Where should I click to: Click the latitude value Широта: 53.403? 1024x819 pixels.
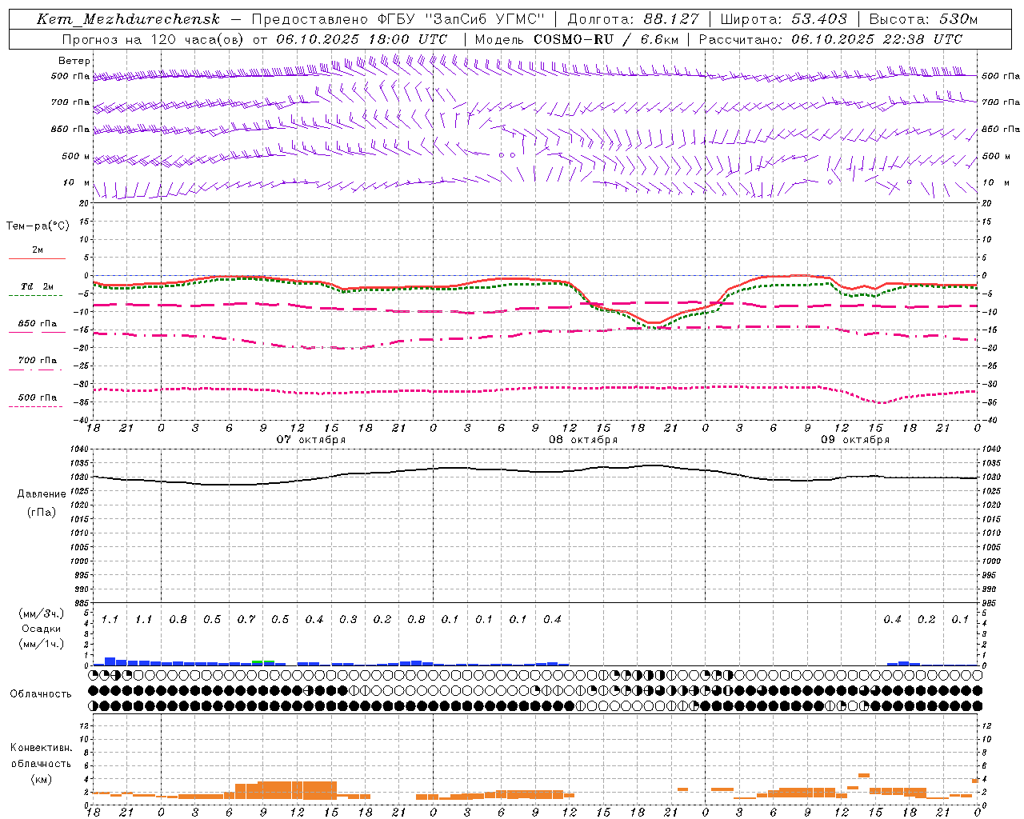click(x=783, y=19)
